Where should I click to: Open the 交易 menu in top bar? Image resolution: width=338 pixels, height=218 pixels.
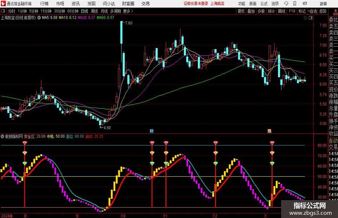[x=146, y=4]
